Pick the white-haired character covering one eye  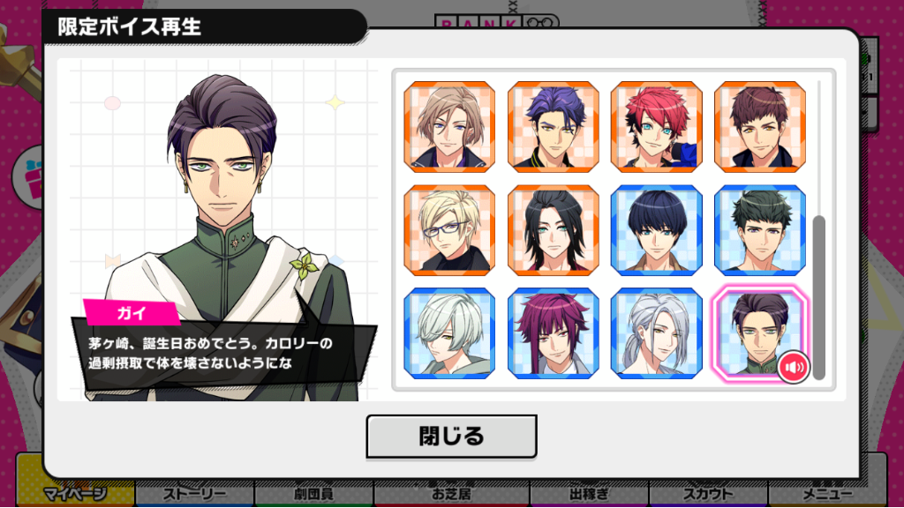(449, 333)
